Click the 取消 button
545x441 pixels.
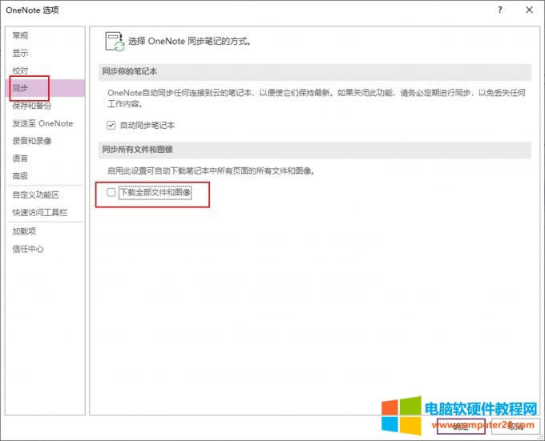coord(515,427)
